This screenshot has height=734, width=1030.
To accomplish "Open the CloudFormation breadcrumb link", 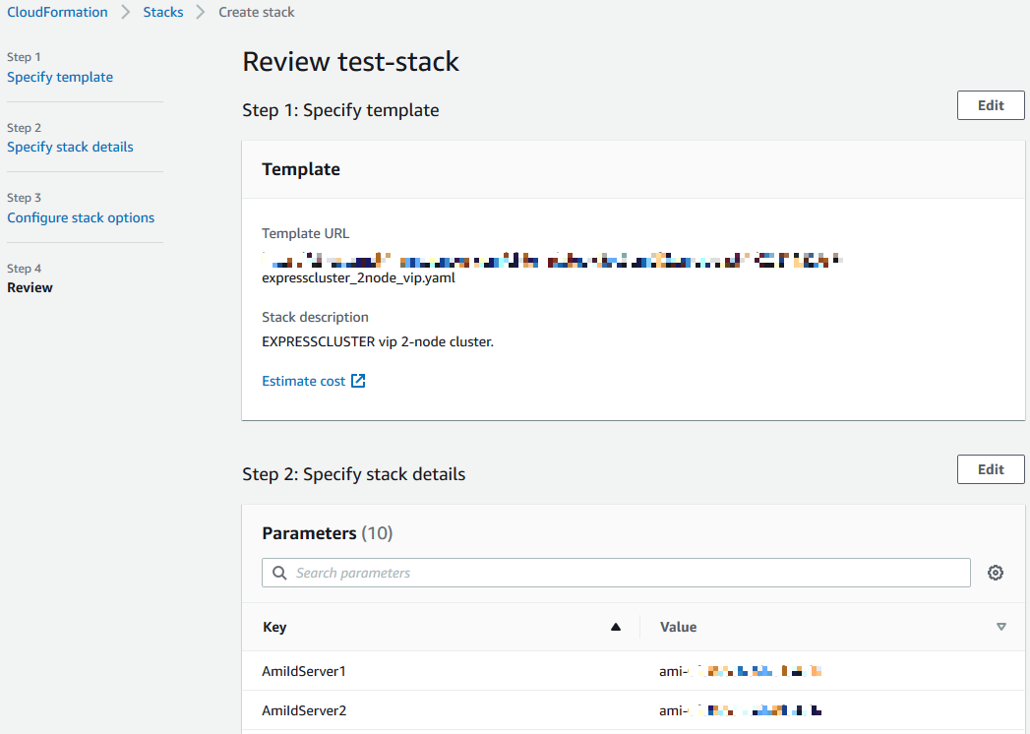I will [x=57, y=12].
